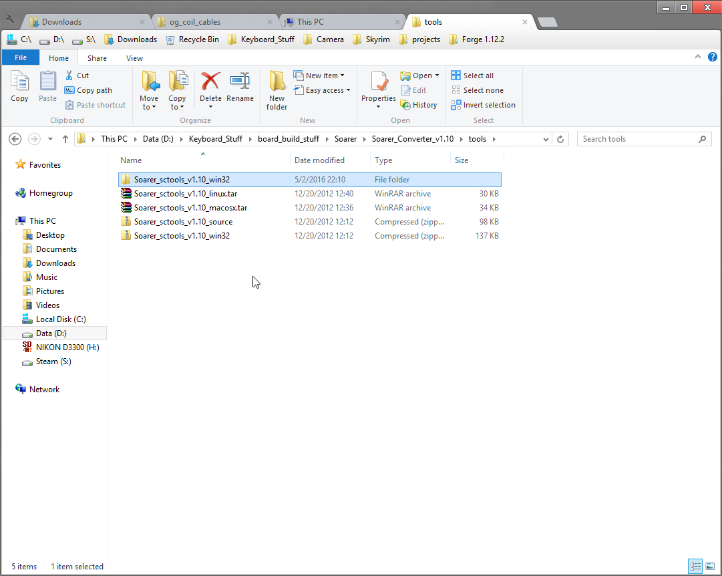Click Select none in ribbon
The height and width of the screenshot is (576, 722).
tap(478, 90)
